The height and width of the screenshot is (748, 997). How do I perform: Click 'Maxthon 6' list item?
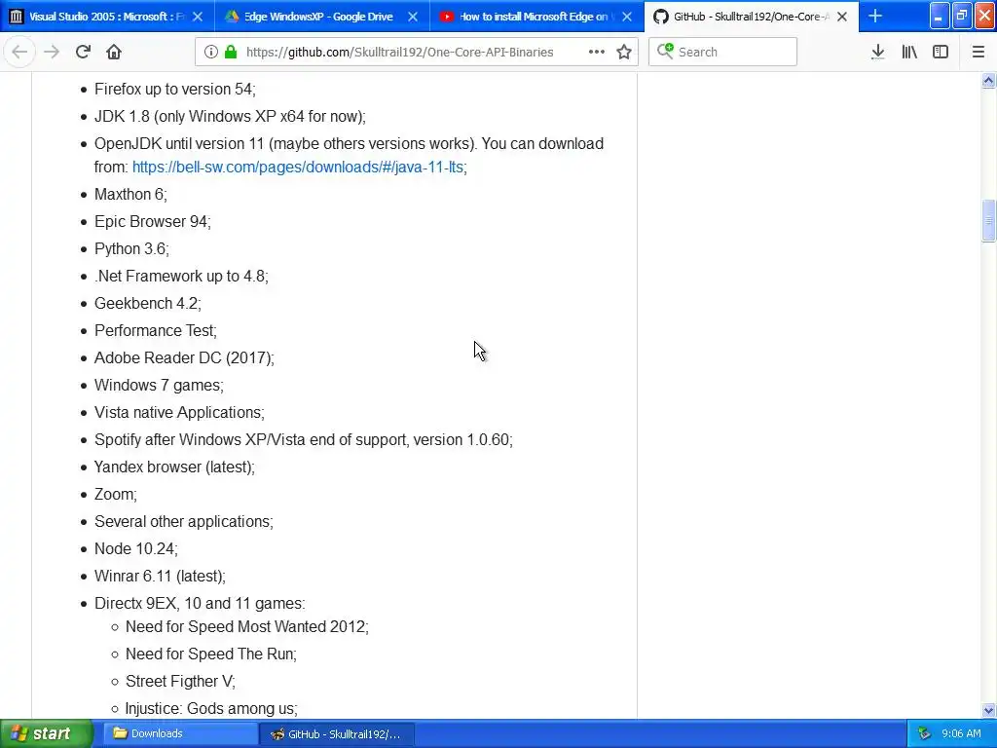click(130, 194)
